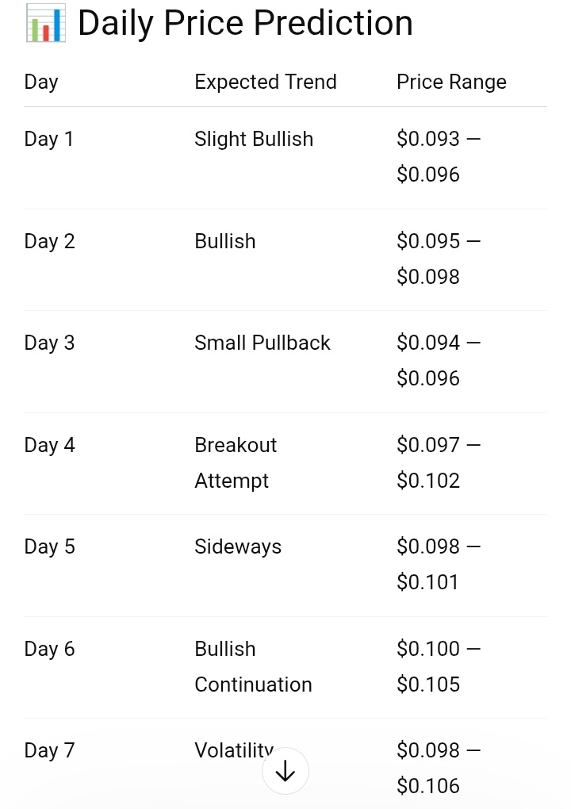Click Day 6 price range value
Screen dimensions: 571x809
438,666
